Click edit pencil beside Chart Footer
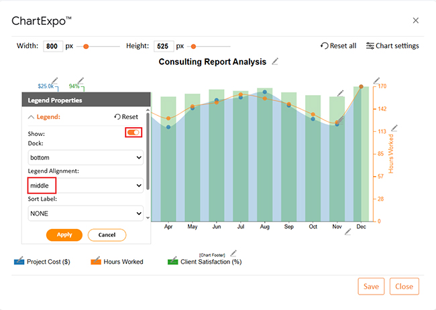This screenshot has width=436, height=310. tap(233, 253)
